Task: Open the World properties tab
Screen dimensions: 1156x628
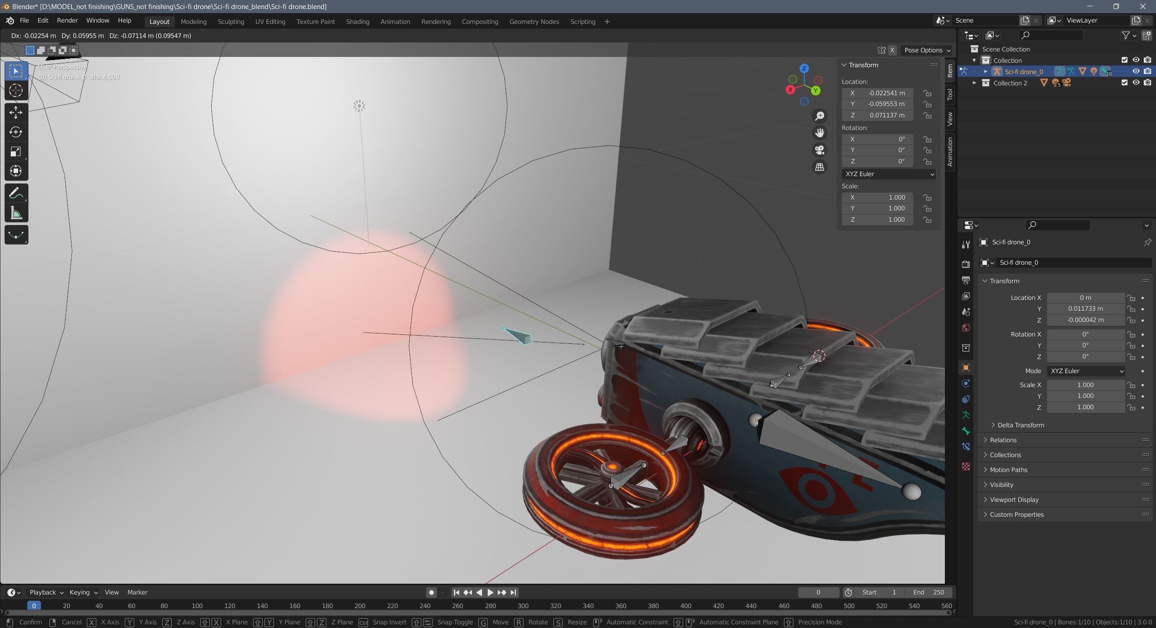Action: coord(966,328)
